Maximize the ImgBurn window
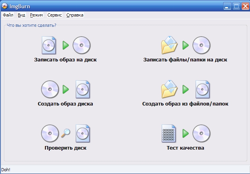 (x=236, y=6)
